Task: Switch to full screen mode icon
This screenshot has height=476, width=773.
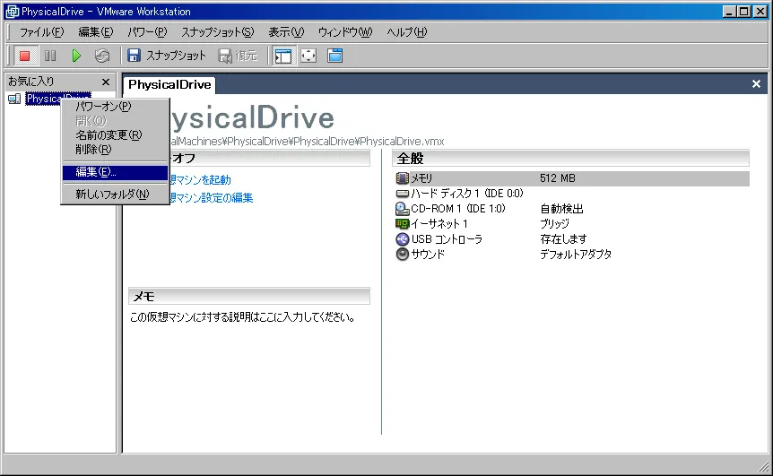Action: [x=308, y=56]
